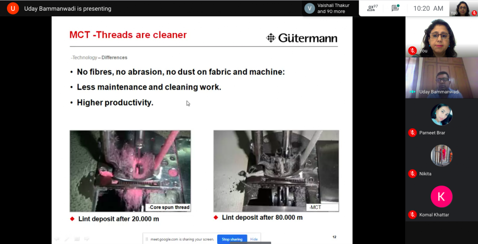Click slide's next arrow control
478x244 pixels.
click(87, 239)
